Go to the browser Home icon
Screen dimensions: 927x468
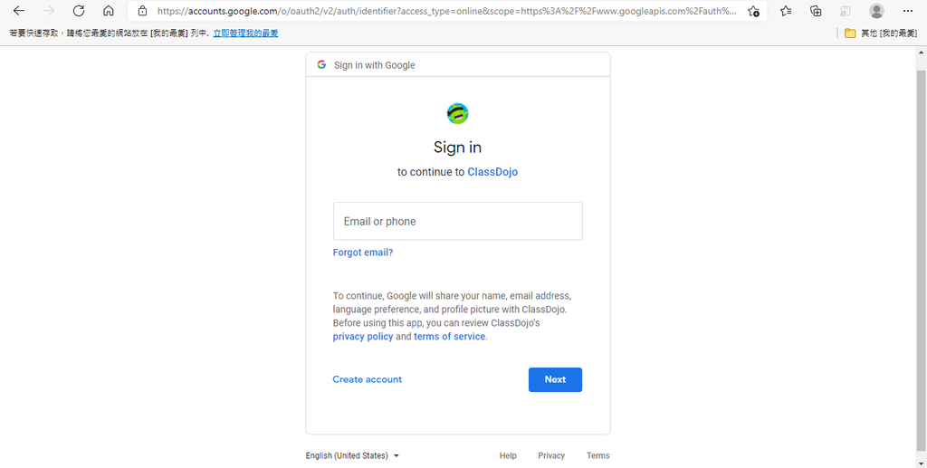[x=109, y=11]
